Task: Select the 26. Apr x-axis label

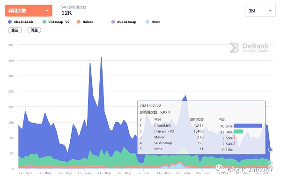Action: (25, 173)
